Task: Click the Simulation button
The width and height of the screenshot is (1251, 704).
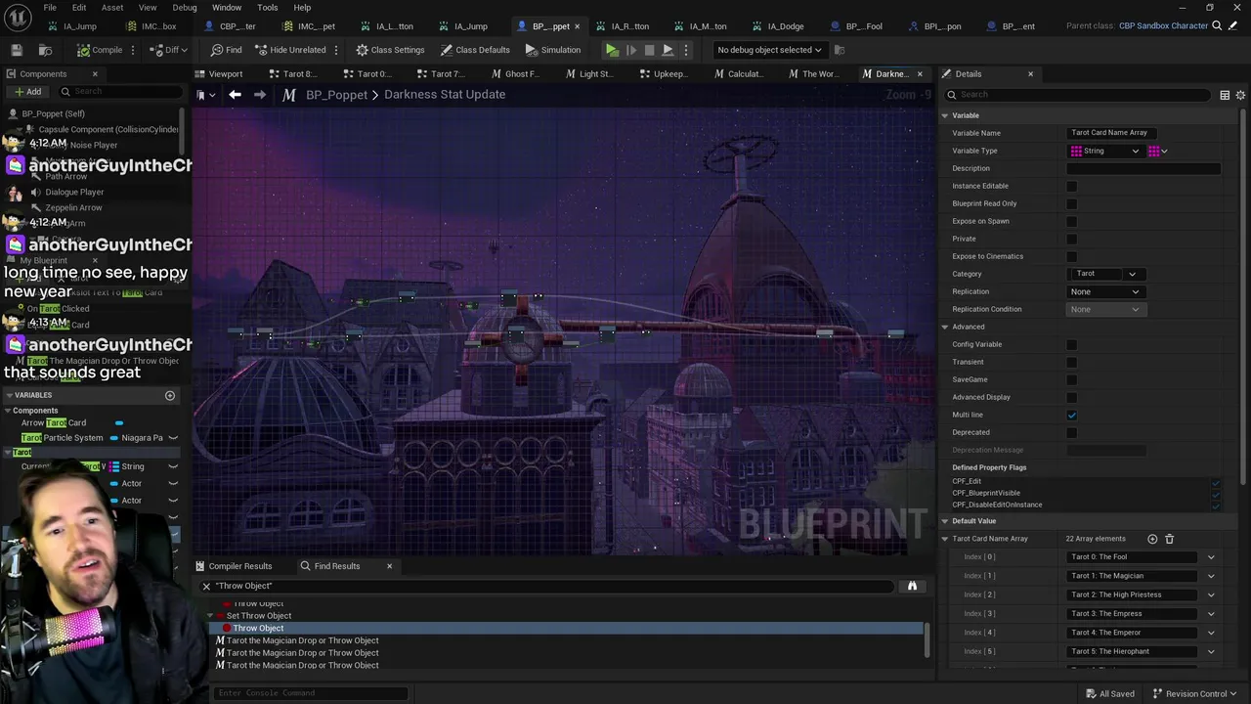Action: 553,50
